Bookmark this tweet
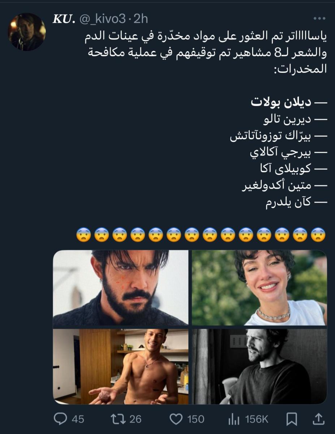 pyautogui.click(x=292, y=420)
